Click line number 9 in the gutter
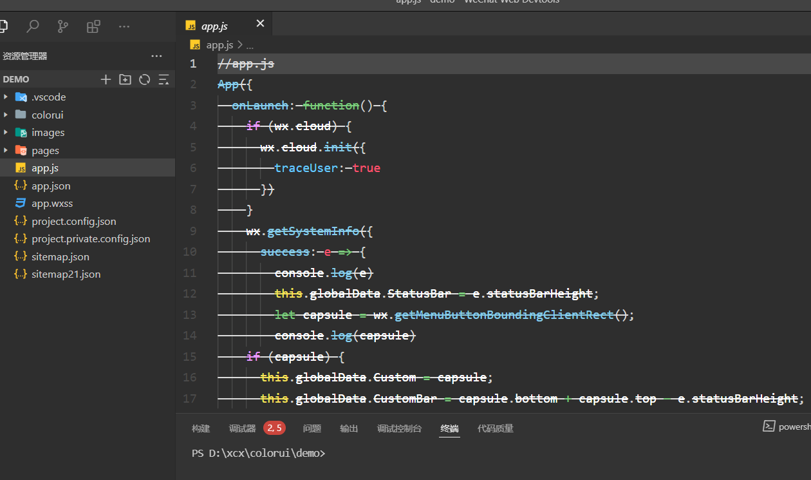The height and width of the screenshot is (480, 811). pyautogui.click(x=193, y=231)
